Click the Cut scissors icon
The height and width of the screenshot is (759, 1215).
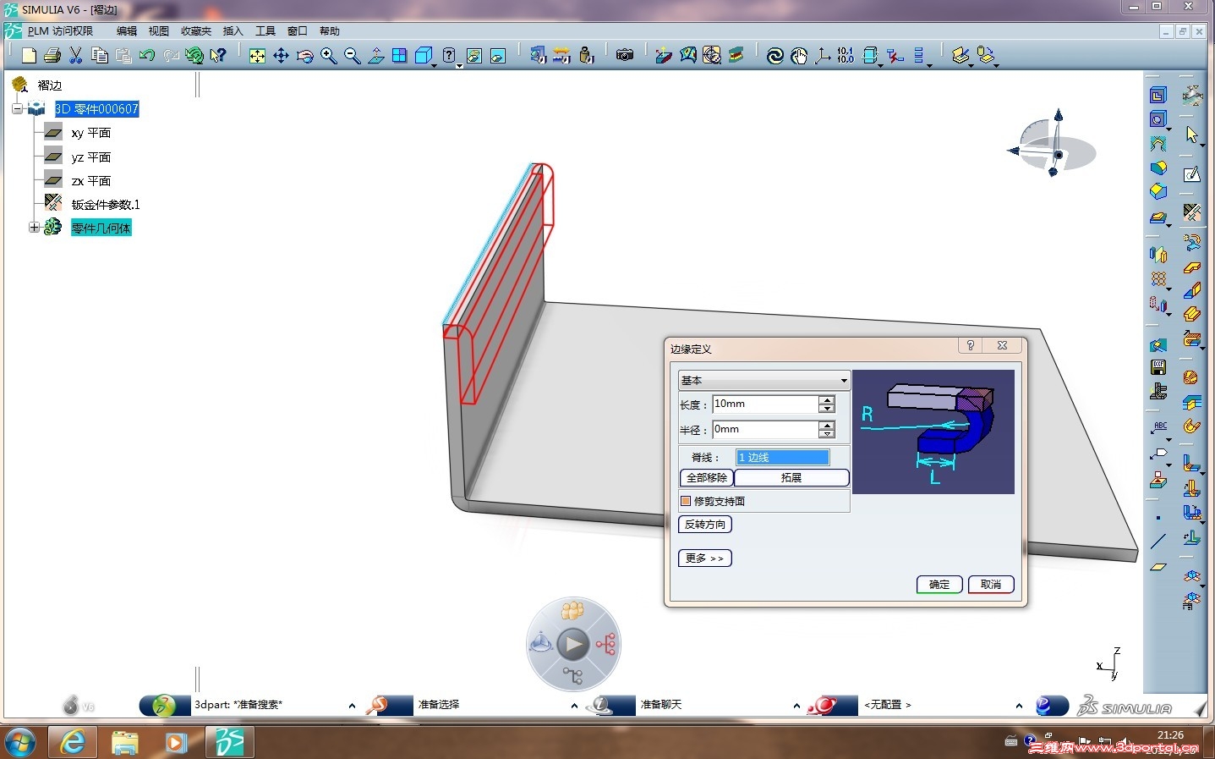(x=75, y=56)
